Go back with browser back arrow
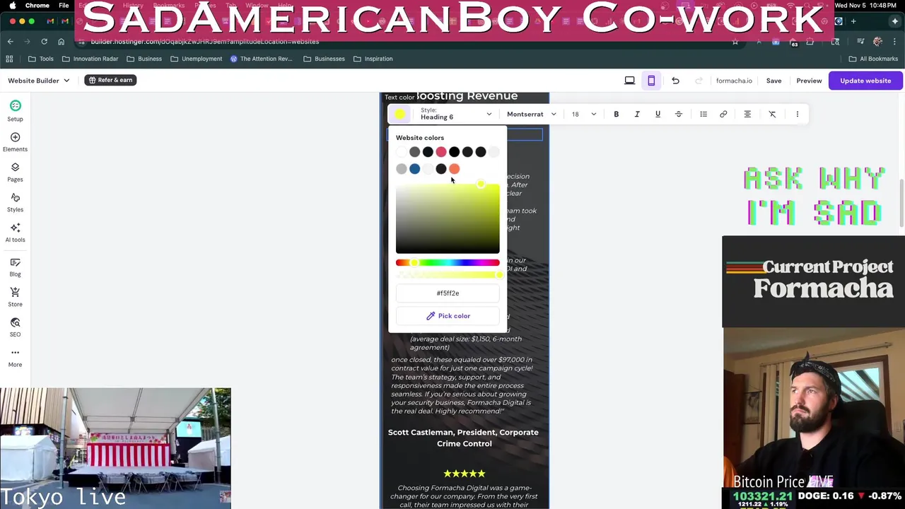This screenshot has width=905, height=509. (x=11, y=42)
